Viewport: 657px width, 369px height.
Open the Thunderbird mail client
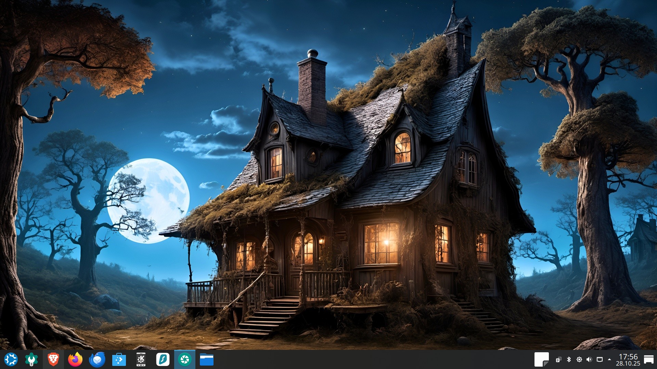97,359
